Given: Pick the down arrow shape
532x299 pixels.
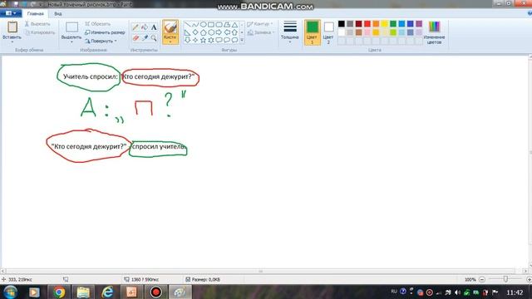Looking at the screenshot, I should 187,40.
